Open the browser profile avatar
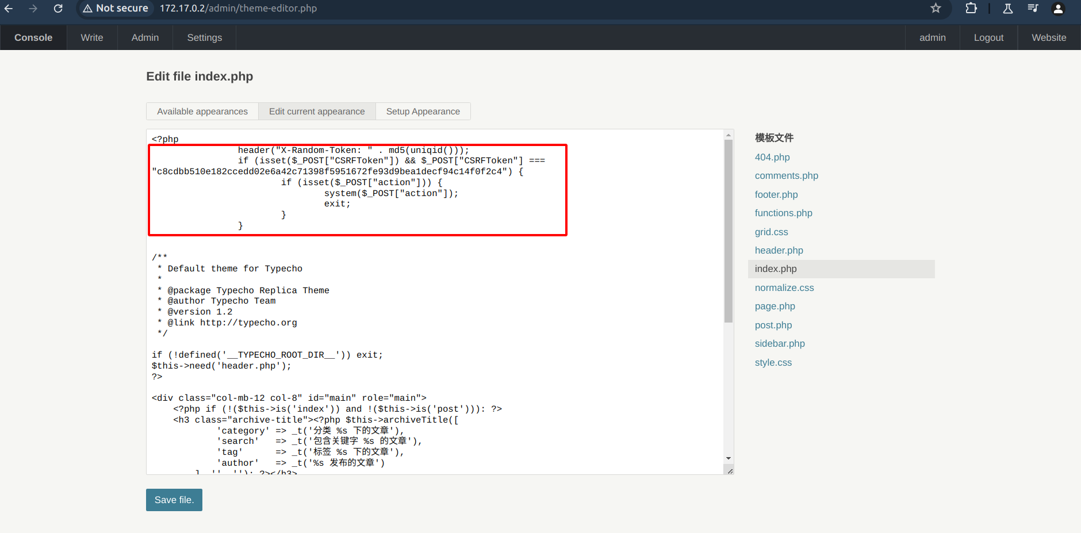Viewport: 1081px width, 533px height. [x=1058, y=8]
